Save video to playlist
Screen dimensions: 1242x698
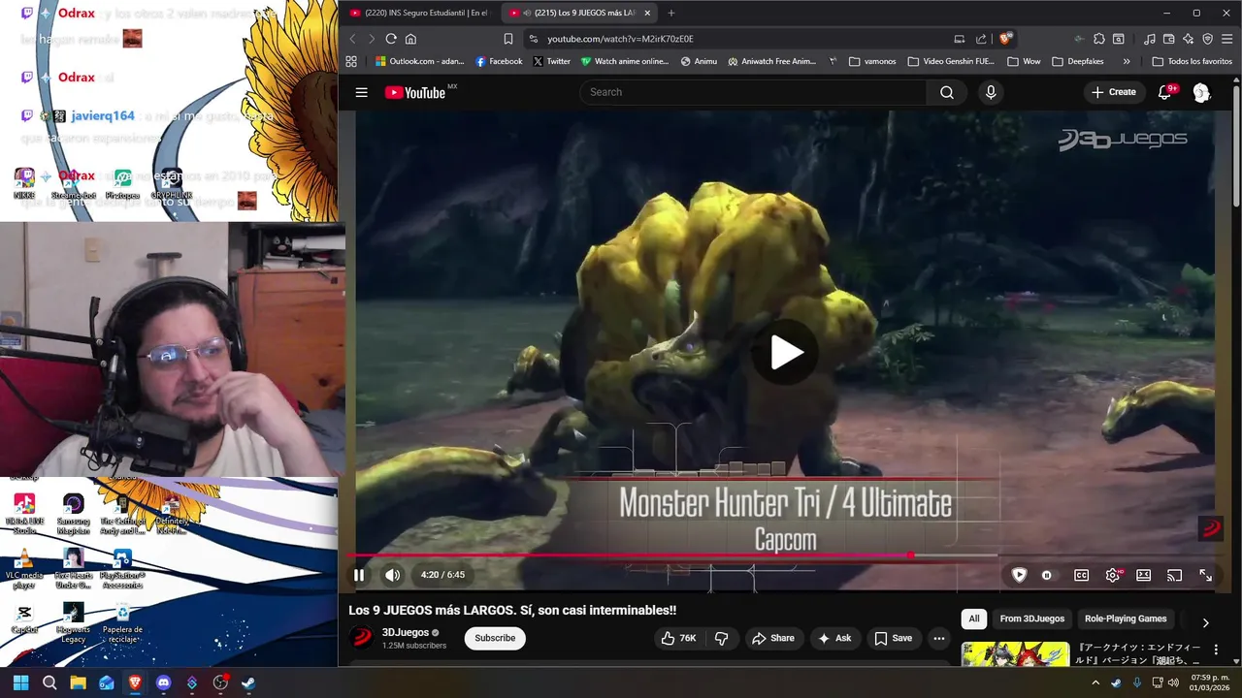(x=894, y=638)
